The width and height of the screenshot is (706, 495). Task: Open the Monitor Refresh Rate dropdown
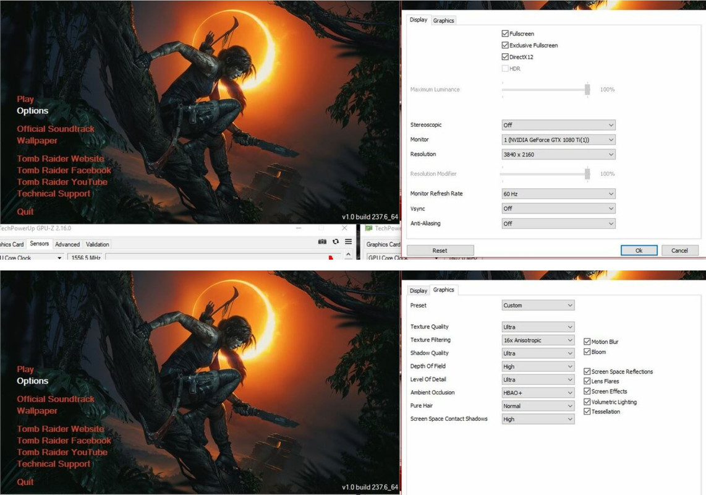click(558, 194)
